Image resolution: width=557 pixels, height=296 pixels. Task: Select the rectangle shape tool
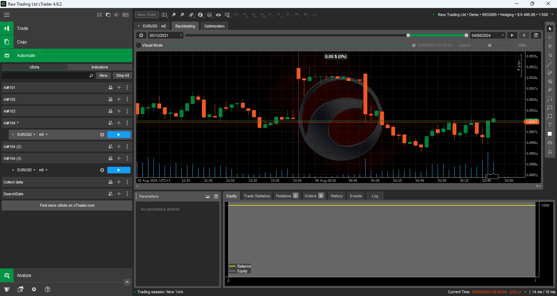(x=550, y=107)
